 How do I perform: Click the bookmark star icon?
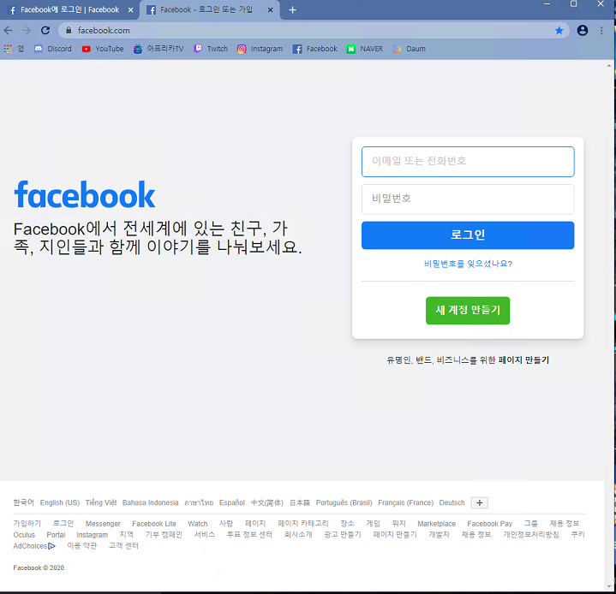pos(559,30)
